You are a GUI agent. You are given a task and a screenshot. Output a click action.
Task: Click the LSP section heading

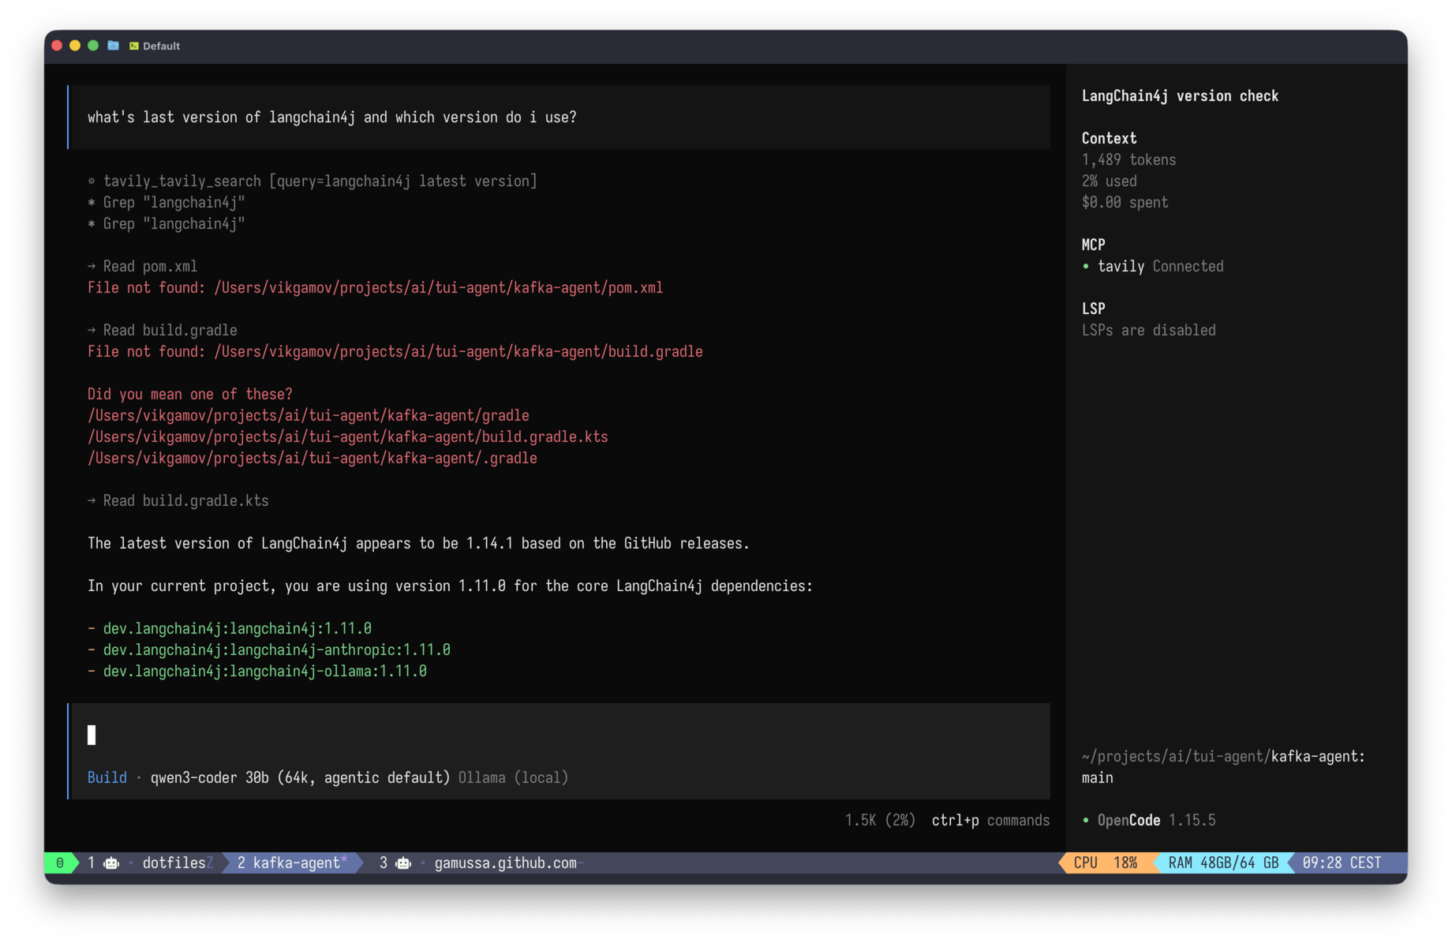tap(1093, 309)
